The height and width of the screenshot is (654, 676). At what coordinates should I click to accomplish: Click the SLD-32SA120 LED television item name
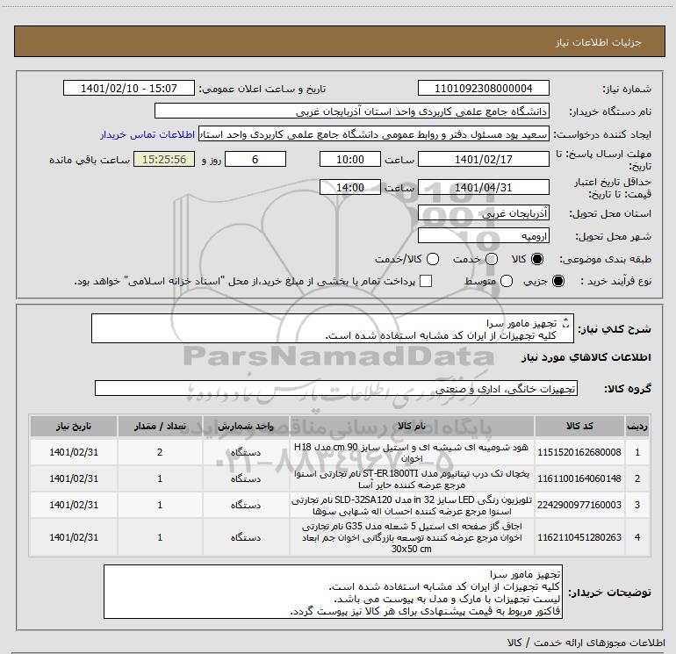pos(412,505)
